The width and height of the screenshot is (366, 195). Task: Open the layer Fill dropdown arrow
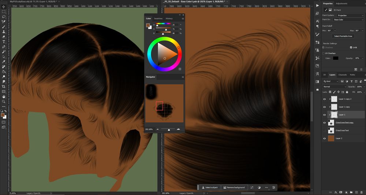pyautogui.click(x=364, y=92)
